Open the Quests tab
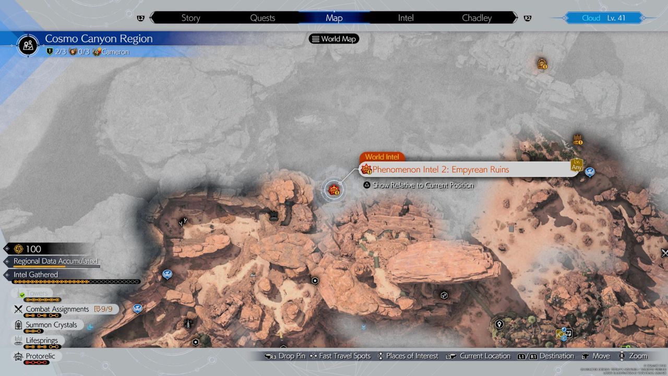668x376 pixels. tap(263, 18)
